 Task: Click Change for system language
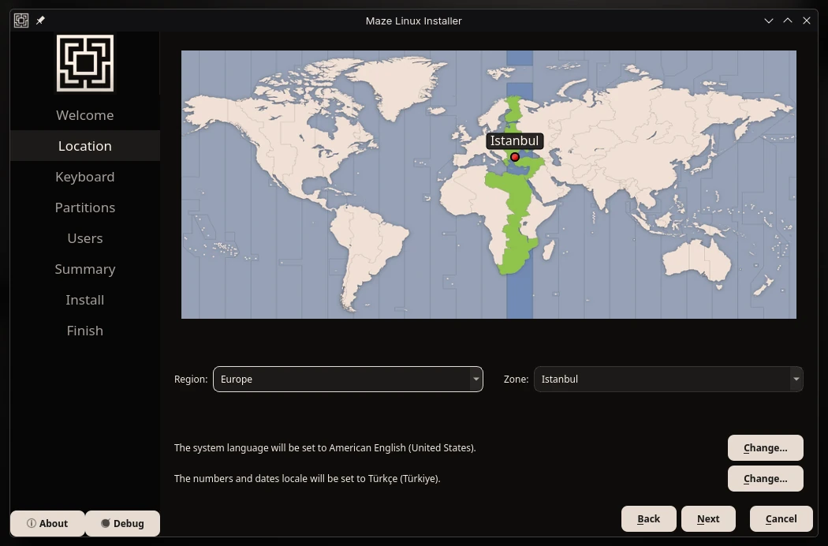coord(765,447)
